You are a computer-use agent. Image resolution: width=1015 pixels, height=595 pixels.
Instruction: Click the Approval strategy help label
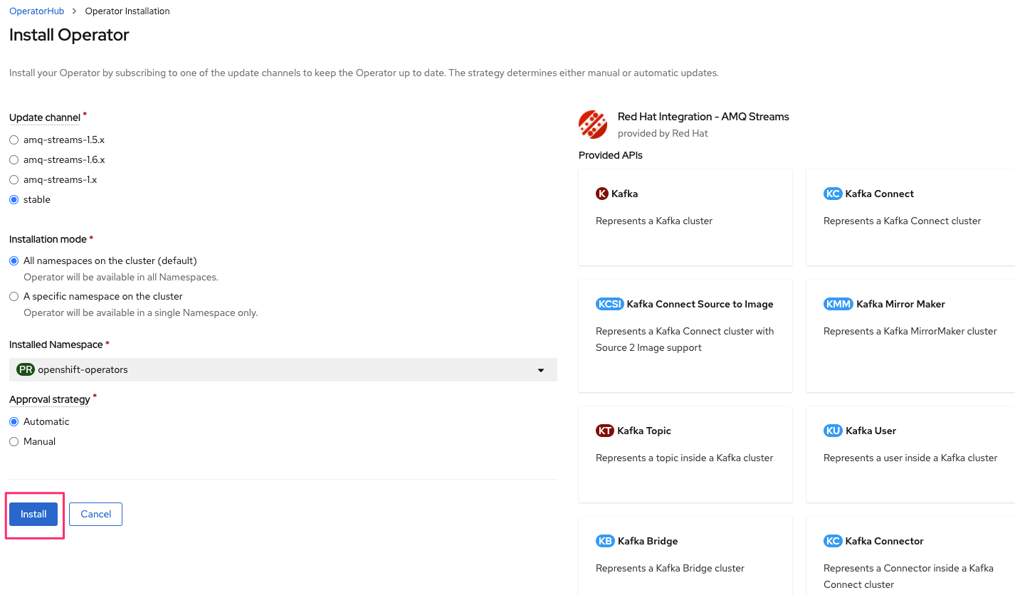tap(50, 399)
